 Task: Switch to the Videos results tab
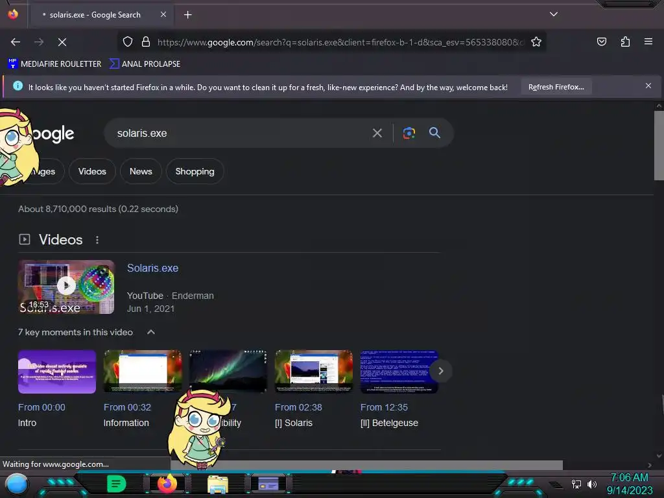[92, 171]
